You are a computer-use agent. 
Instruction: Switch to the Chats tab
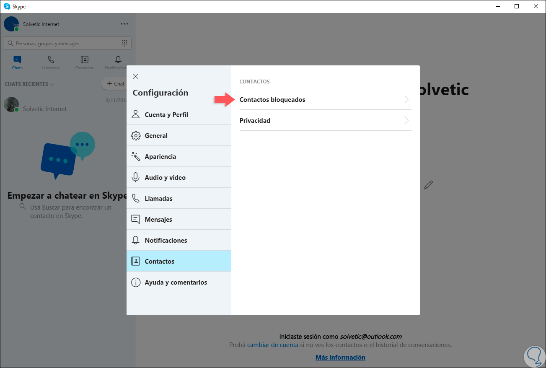[x=17, y=62]
